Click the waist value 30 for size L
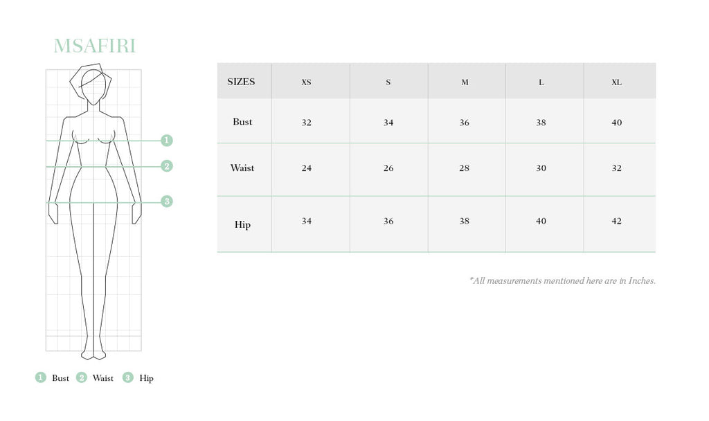The height and width of the screenshot is (421, 709). [x=541, y=168]
